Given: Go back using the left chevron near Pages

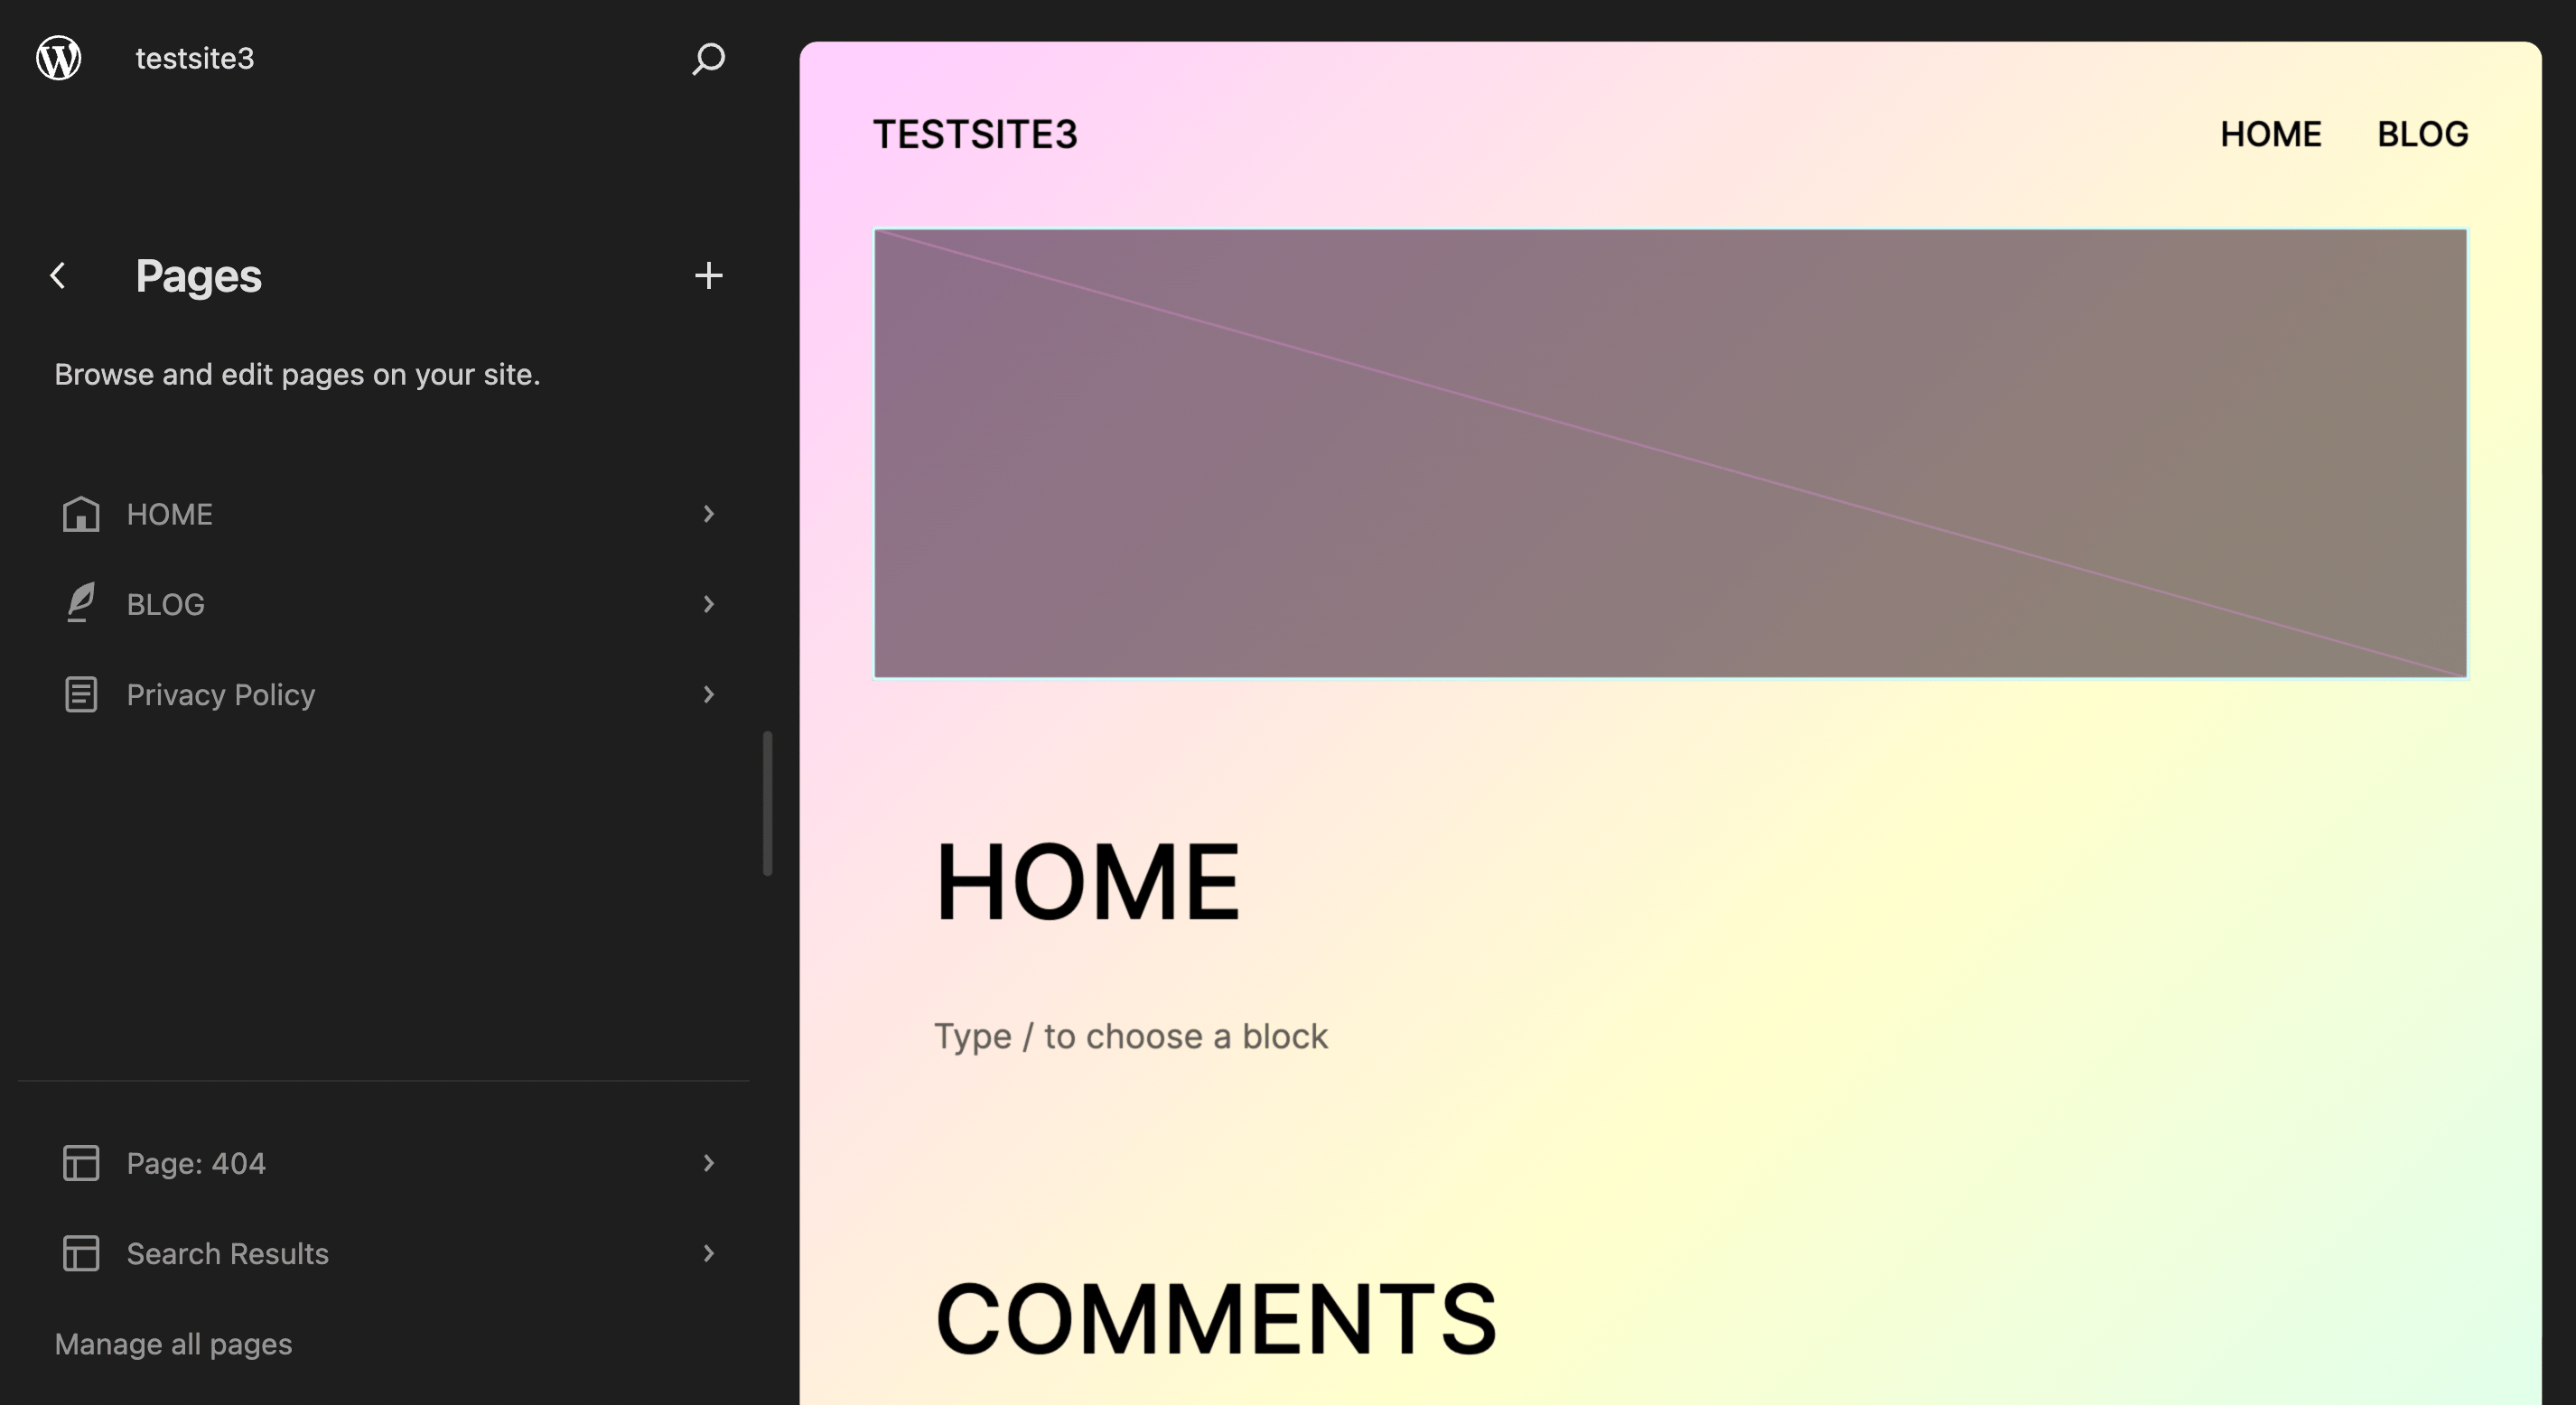Looking at the screenshot, I should pyautogui.click(x=58, y=276).
